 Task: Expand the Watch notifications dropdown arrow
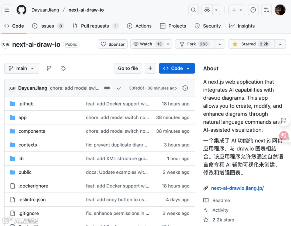tap(168, 44)
